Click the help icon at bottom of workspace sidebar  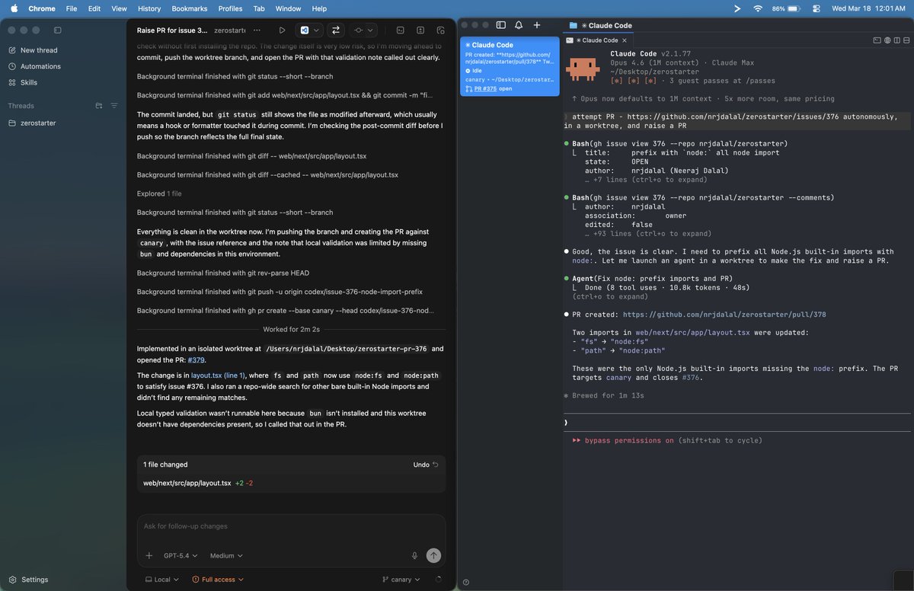point(465,583)
